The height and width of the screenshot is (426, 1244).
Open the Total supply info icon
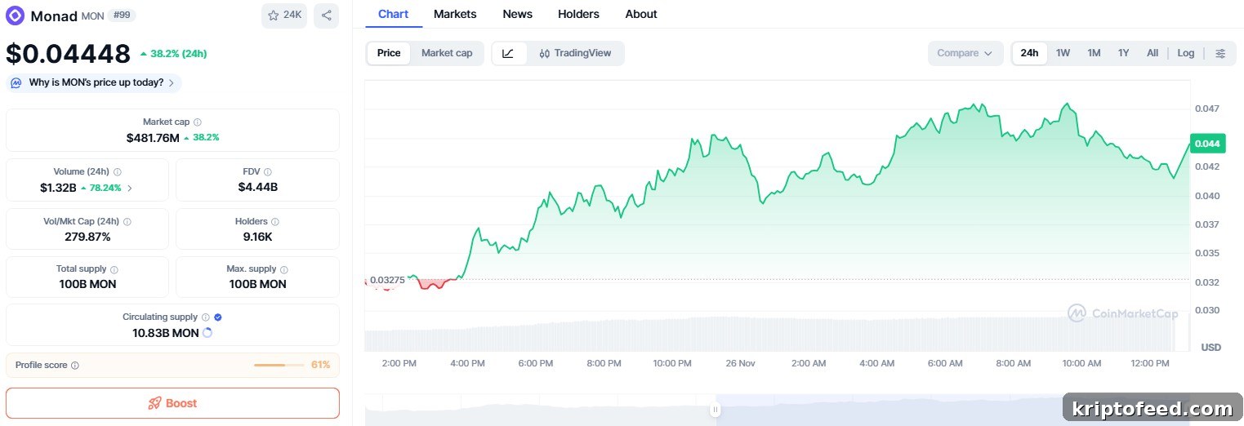(114, 269)
